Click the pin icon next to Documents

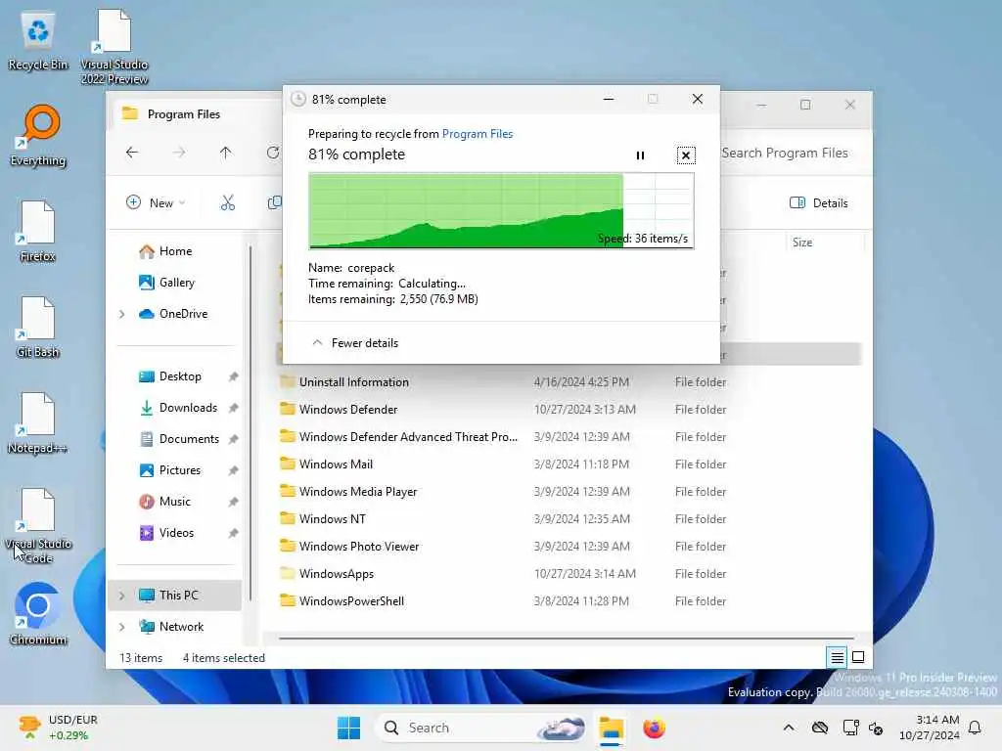pos(233,439)
